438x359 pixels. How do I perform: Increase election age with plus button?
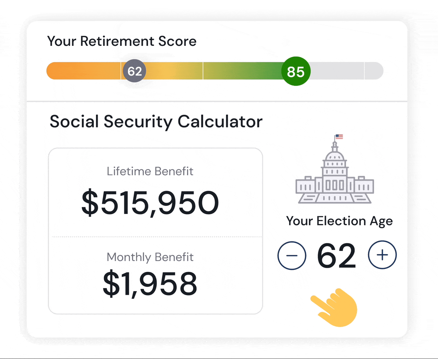click(382, 255)
